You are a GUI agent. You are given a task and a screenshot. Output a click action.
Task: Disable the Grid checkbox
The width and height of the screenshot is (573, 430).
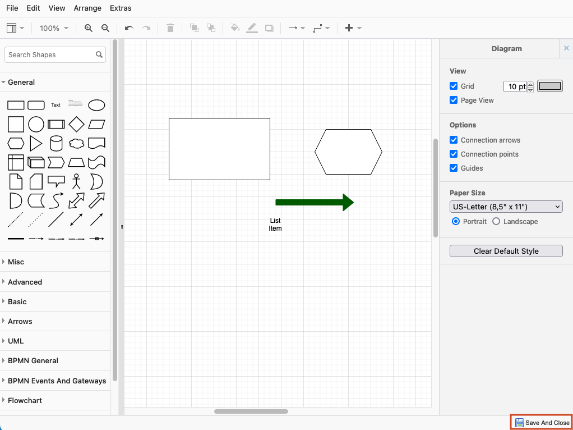pyautogui.click(x=454, y=86)
